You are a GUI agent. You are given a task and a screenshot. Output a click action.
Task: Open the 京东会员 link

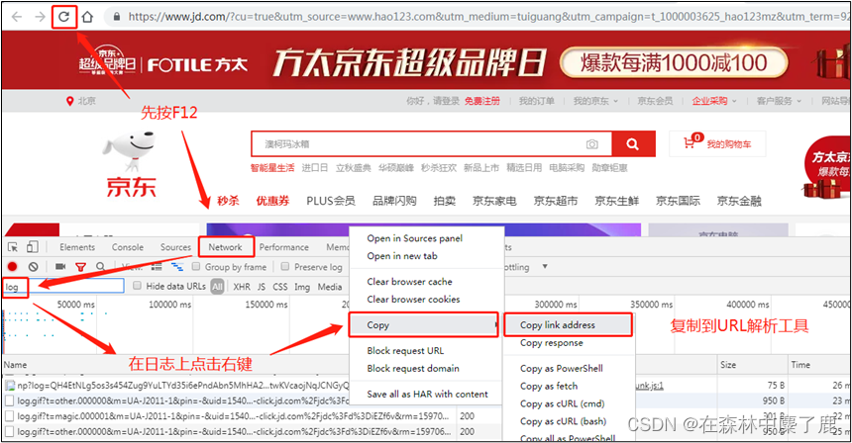(655, 101)
